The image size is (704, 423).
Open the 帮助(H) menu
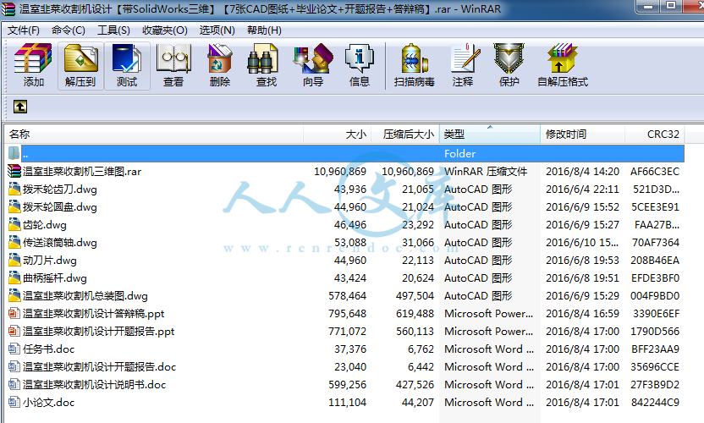point(264,30)
